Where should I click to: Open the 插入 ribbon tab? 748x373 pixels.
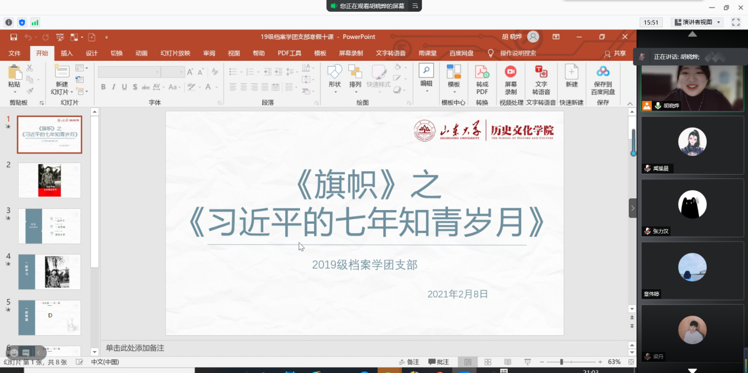coord(67,53)
